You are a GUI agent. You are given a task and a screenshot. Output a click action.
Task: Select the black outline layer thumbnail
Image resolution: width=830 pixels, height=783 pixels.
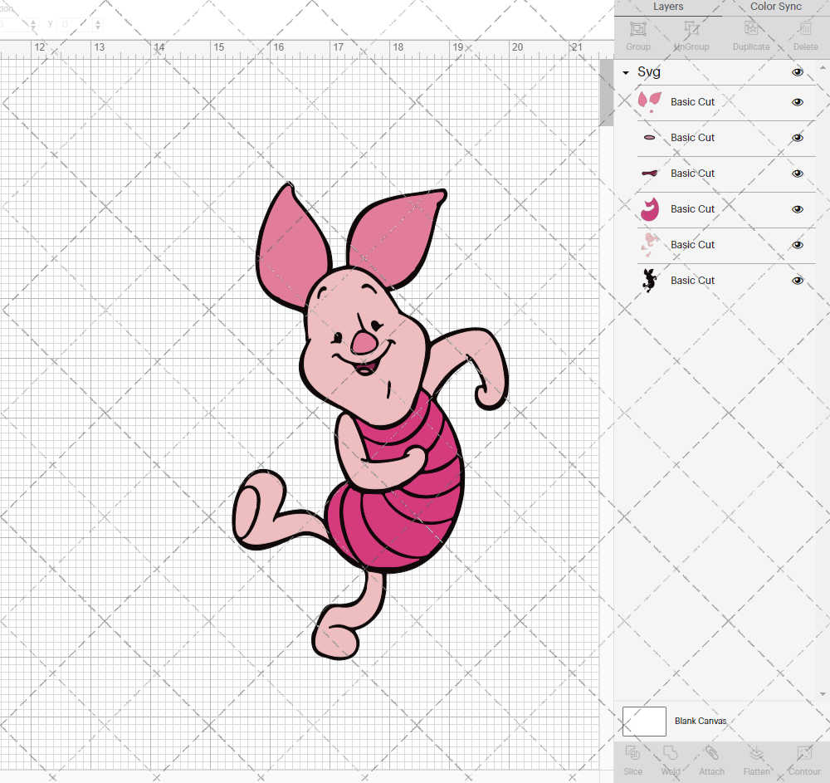point(650,280)
